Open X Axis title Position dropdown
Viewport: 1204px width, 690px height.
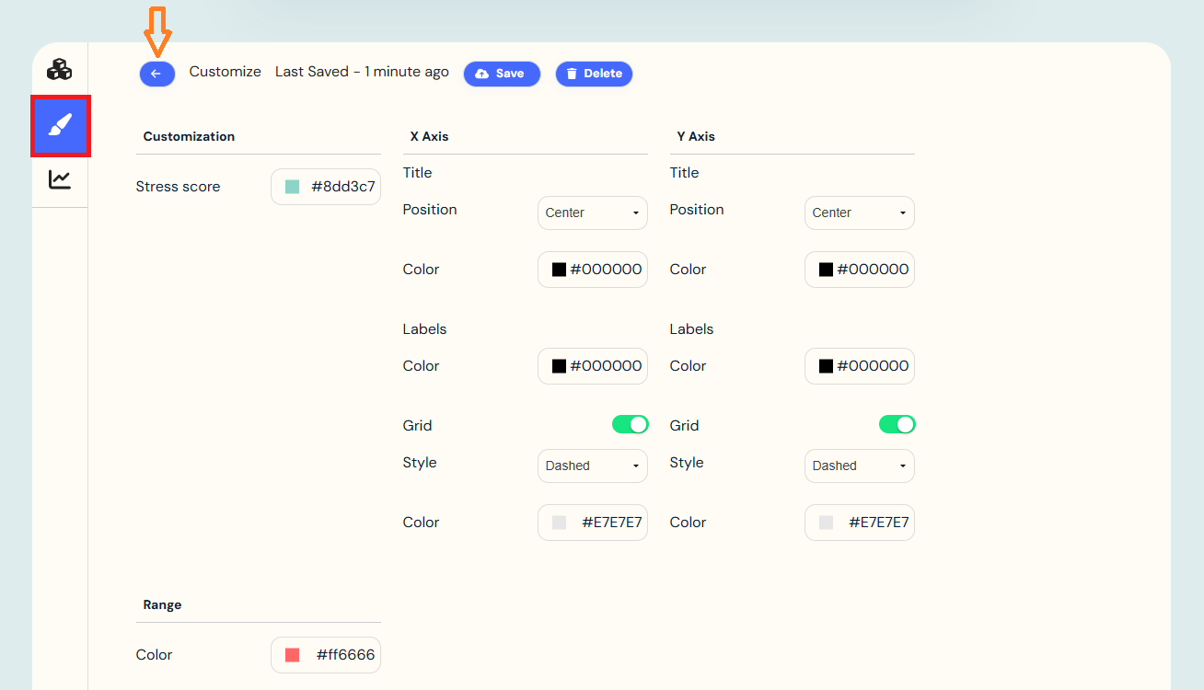tap(592, 213)
